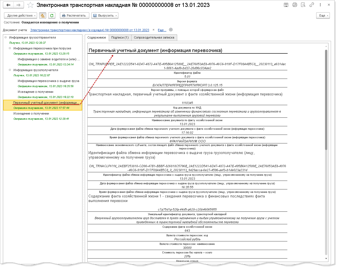Screen dimensions: 337x268
Task: Open the gear settings next to Еще link
Action: pos(171,30)
